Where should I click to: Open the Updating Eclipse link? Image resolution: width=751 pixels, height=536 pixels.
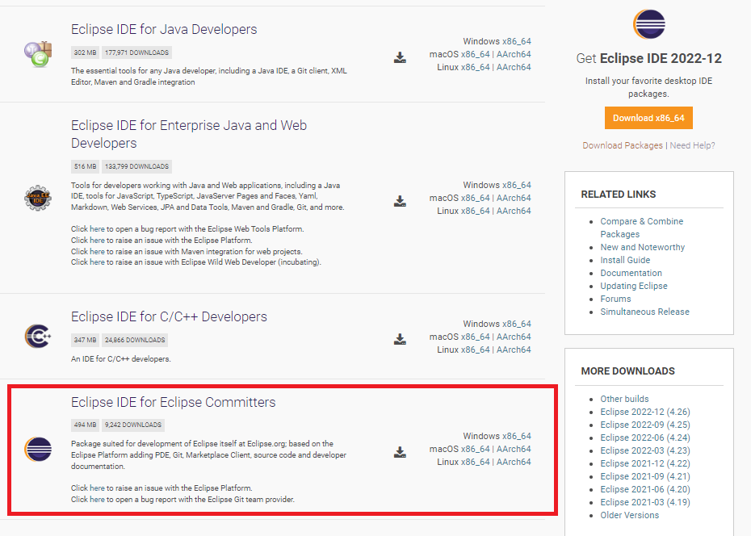(634, 286)
